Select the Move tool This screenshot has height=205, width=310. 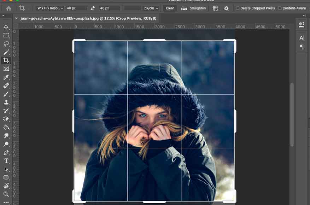click(6, 27)
